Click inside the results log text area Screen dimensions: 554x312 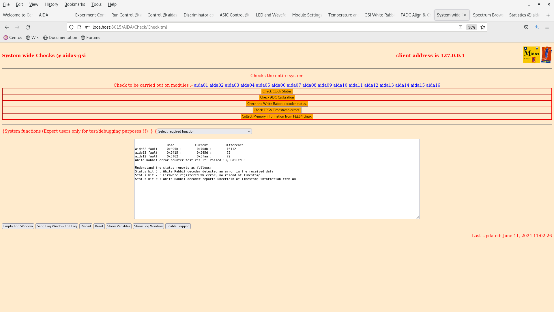tap(277, 196)
